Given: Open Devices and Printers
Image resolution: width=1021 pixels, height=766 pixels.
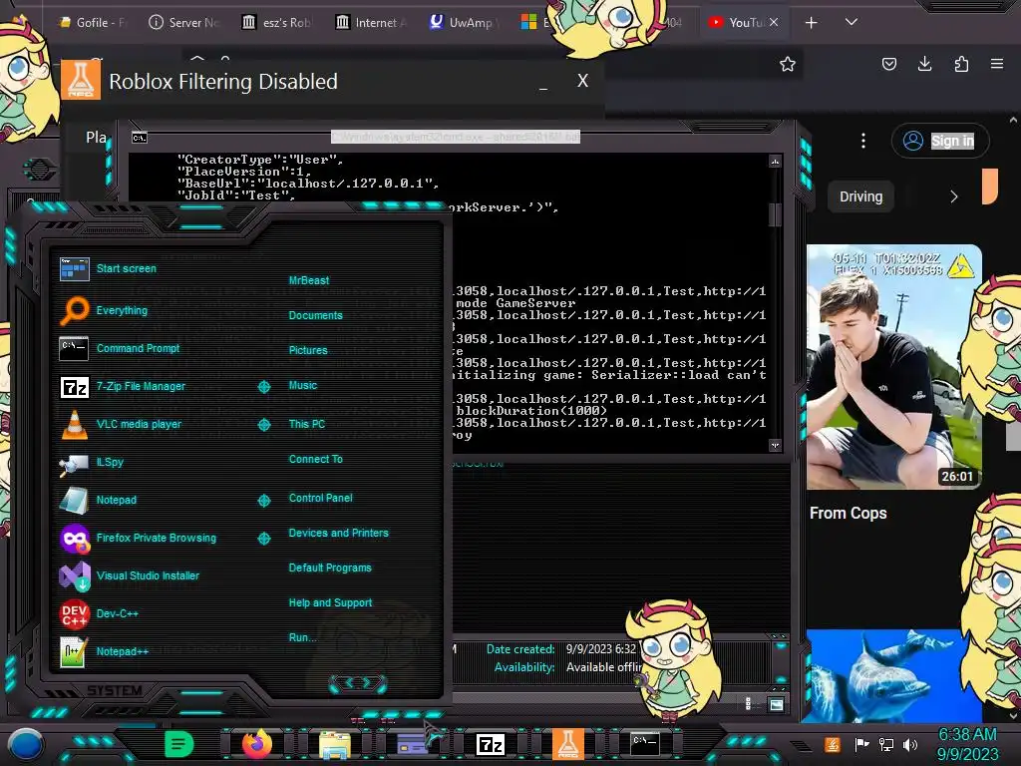Looking at the screenshot, I should pos(338,533).
